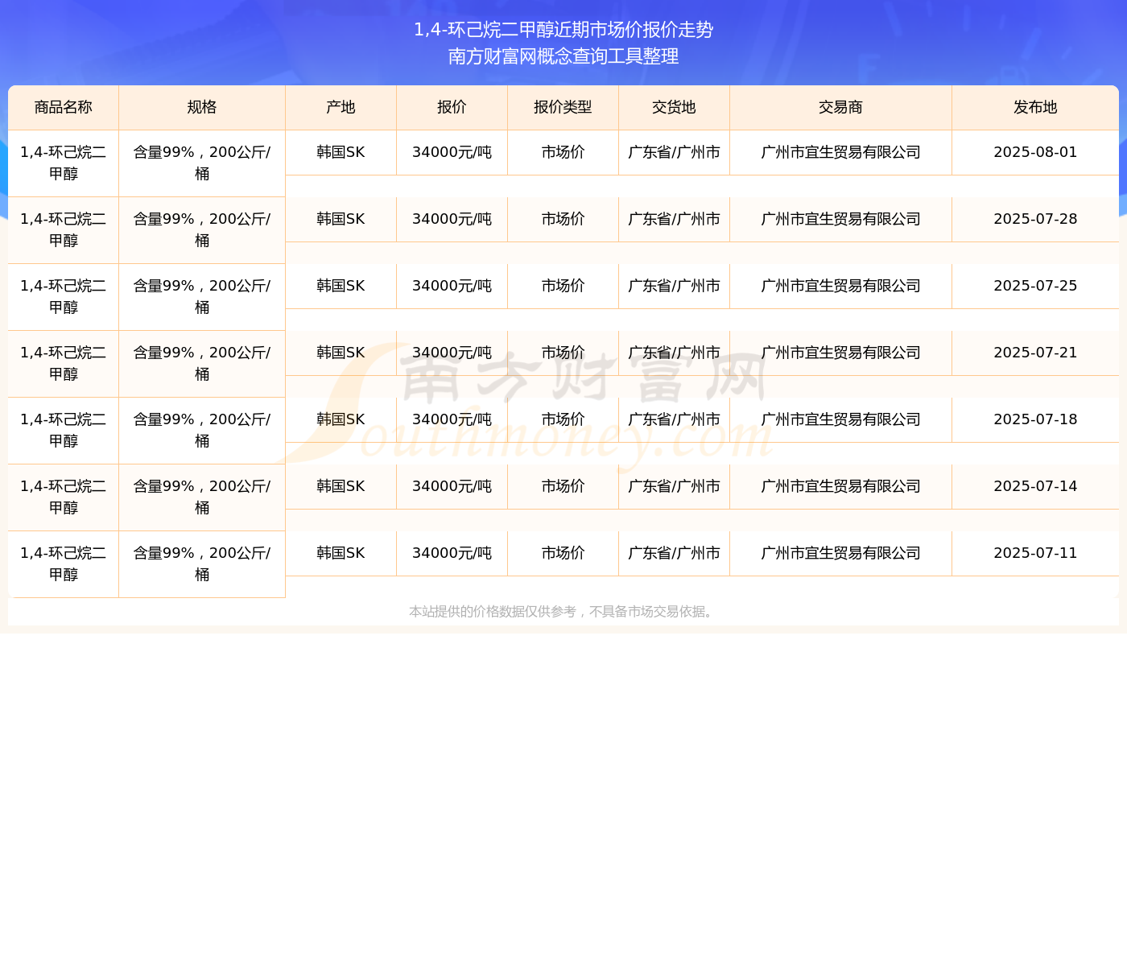Image resolution: width=1127 pixels, height=970 pixels.
Task: Click the 报价类型 column header
Action: (x=563, y=107)
